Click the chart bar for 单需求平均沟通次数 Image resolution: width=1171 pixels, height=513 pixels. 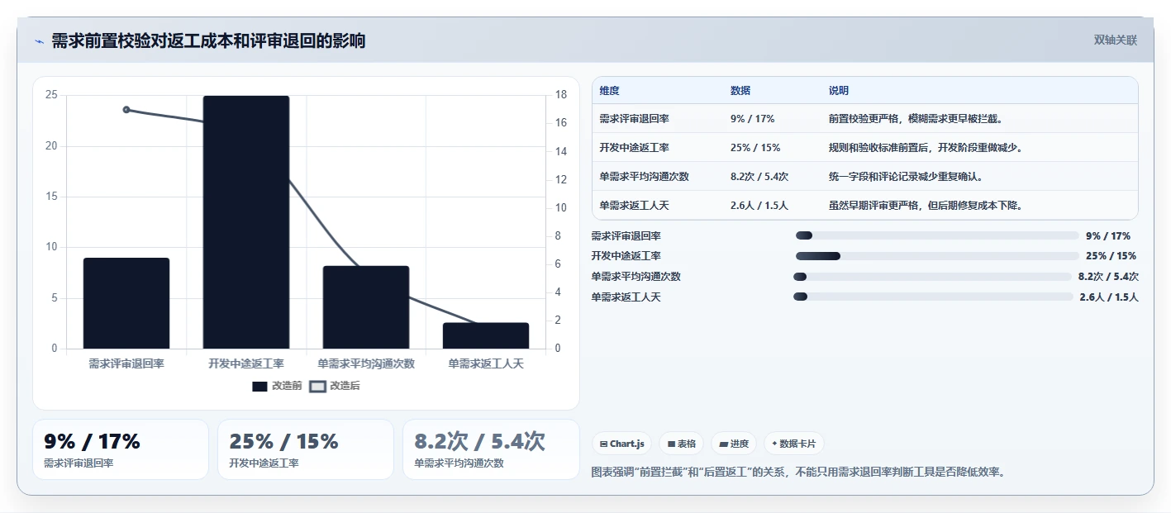tap(366, 307)
